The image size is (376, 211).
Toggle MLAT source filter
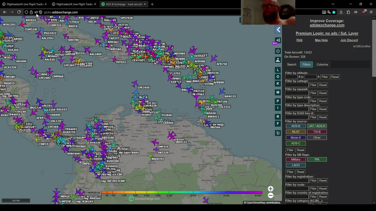click(296, 132)
